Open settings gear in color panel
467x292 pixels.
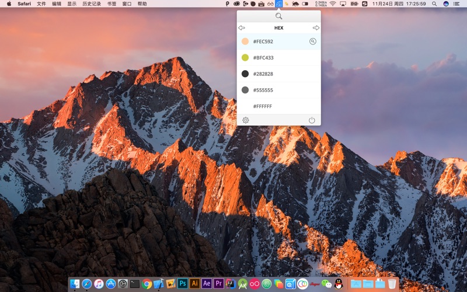point(245,120)
